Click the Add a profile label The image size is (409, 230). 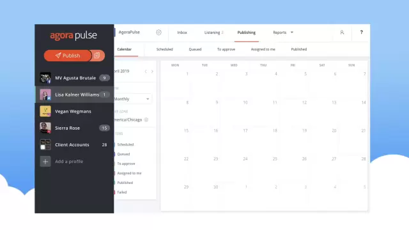69,162
